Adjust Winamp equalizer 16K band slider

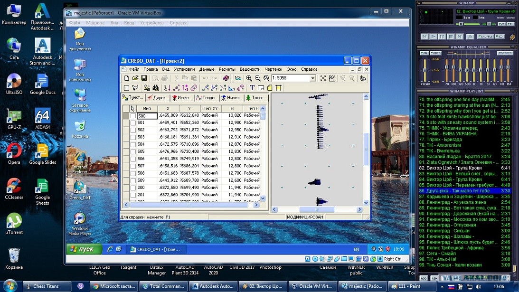[x=509, y=70]
